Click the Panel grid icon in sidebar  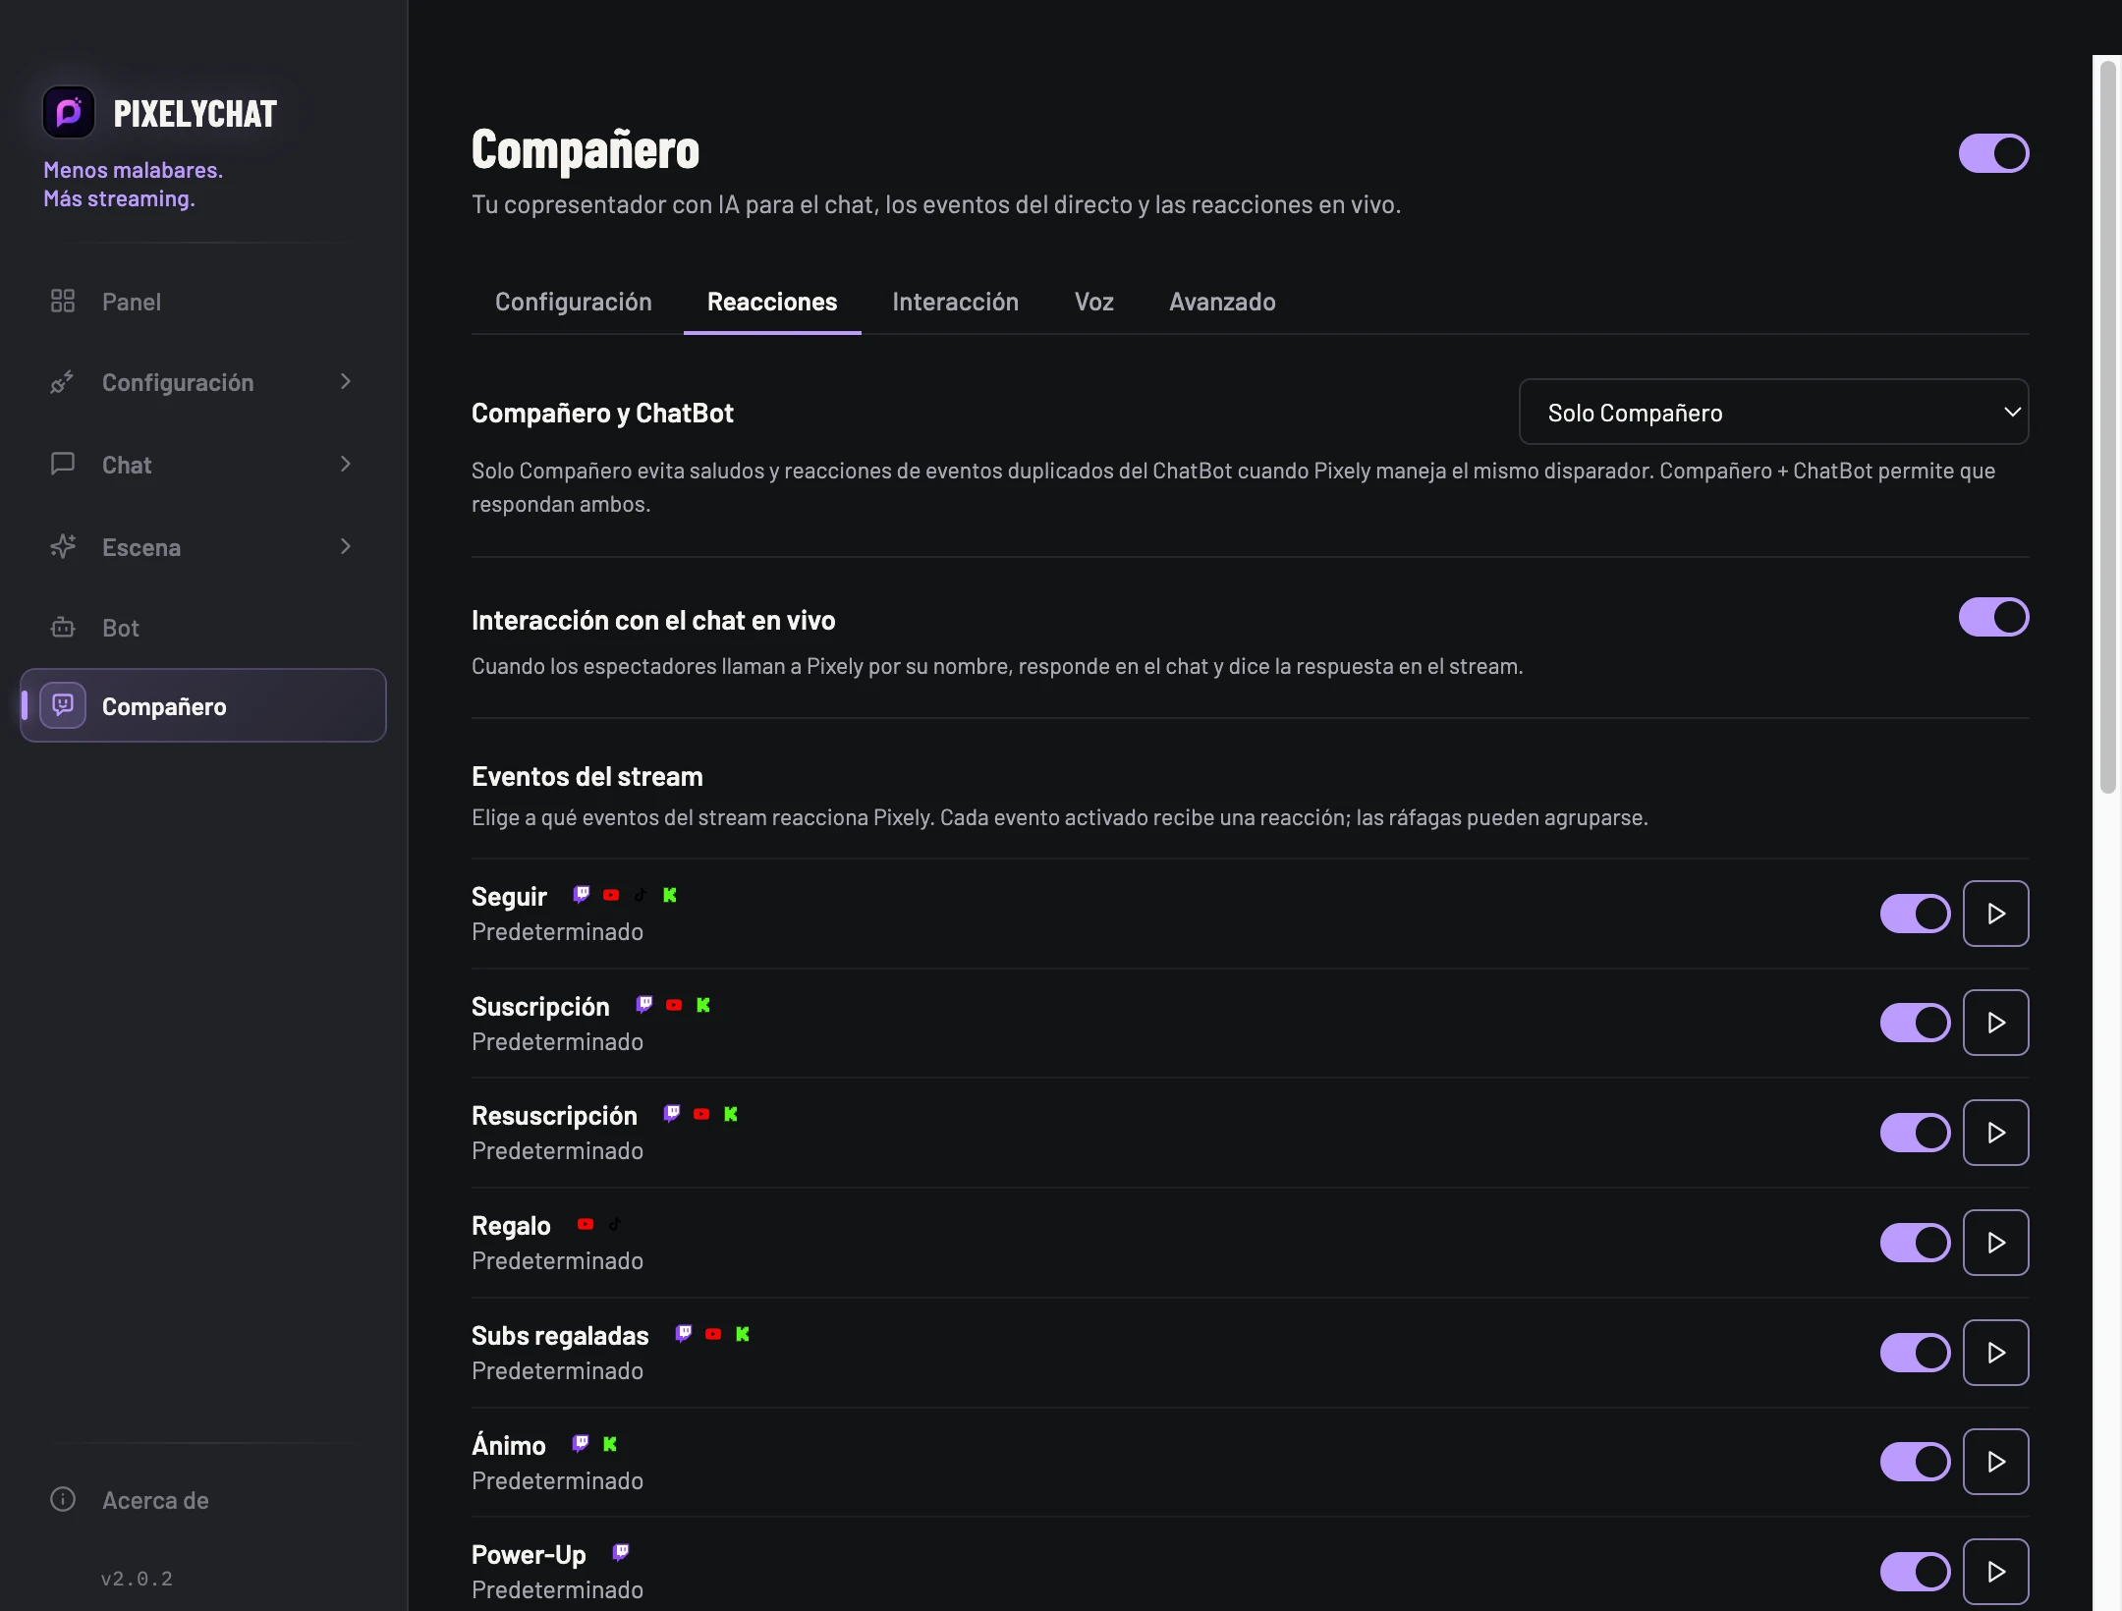(x=63, y=301)
